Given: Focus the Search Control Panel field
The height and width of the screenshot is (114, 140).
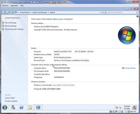Looking at the screenshot, I should pos(121,13).
